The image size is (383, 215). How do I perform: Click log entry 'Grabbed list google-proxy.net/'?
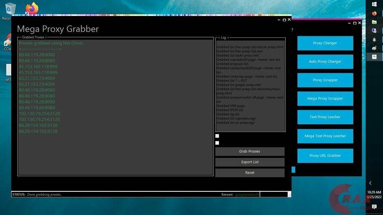tap(239, 85)
